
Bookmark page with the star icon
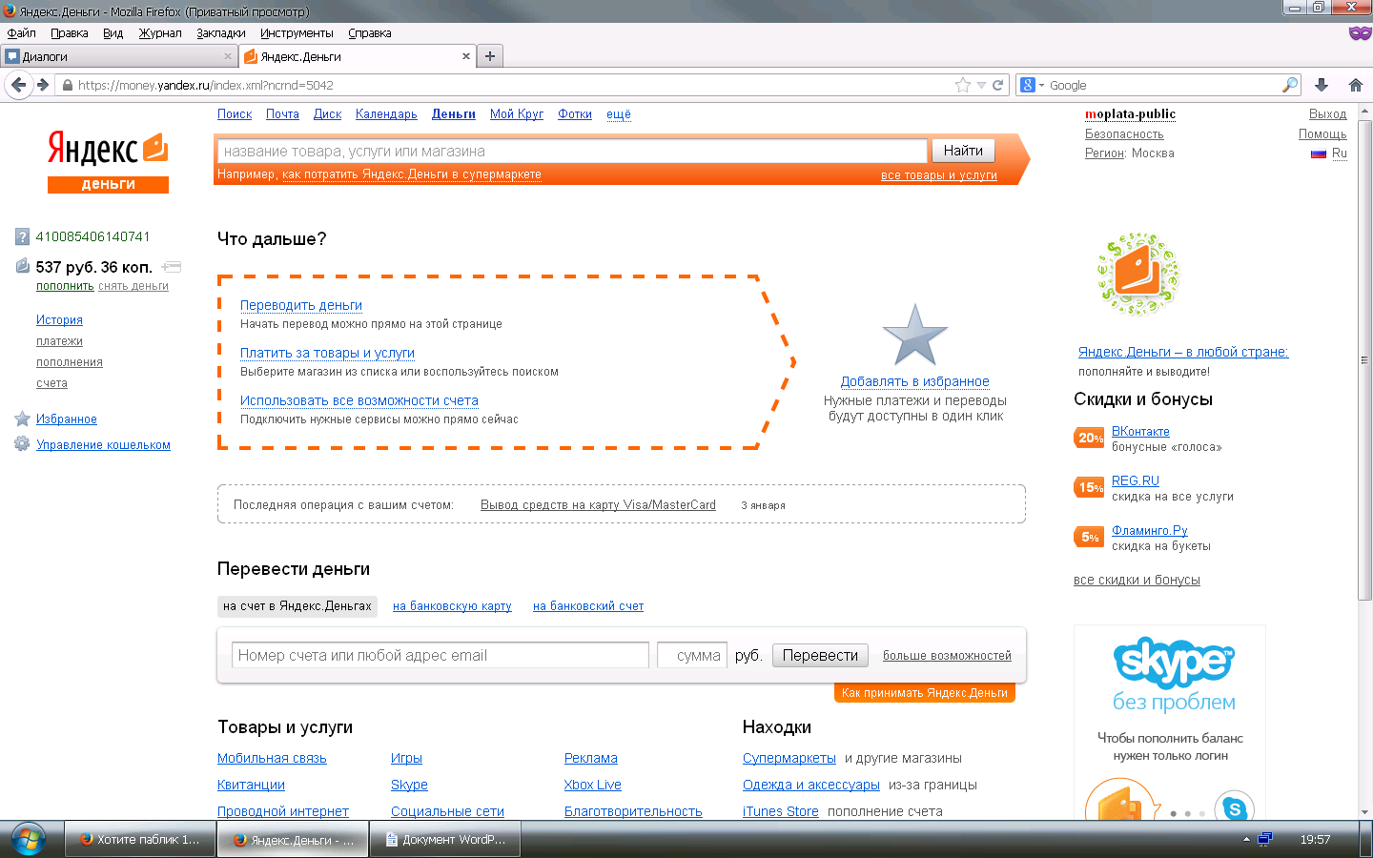pyautogui.click(x=963, y=85)
